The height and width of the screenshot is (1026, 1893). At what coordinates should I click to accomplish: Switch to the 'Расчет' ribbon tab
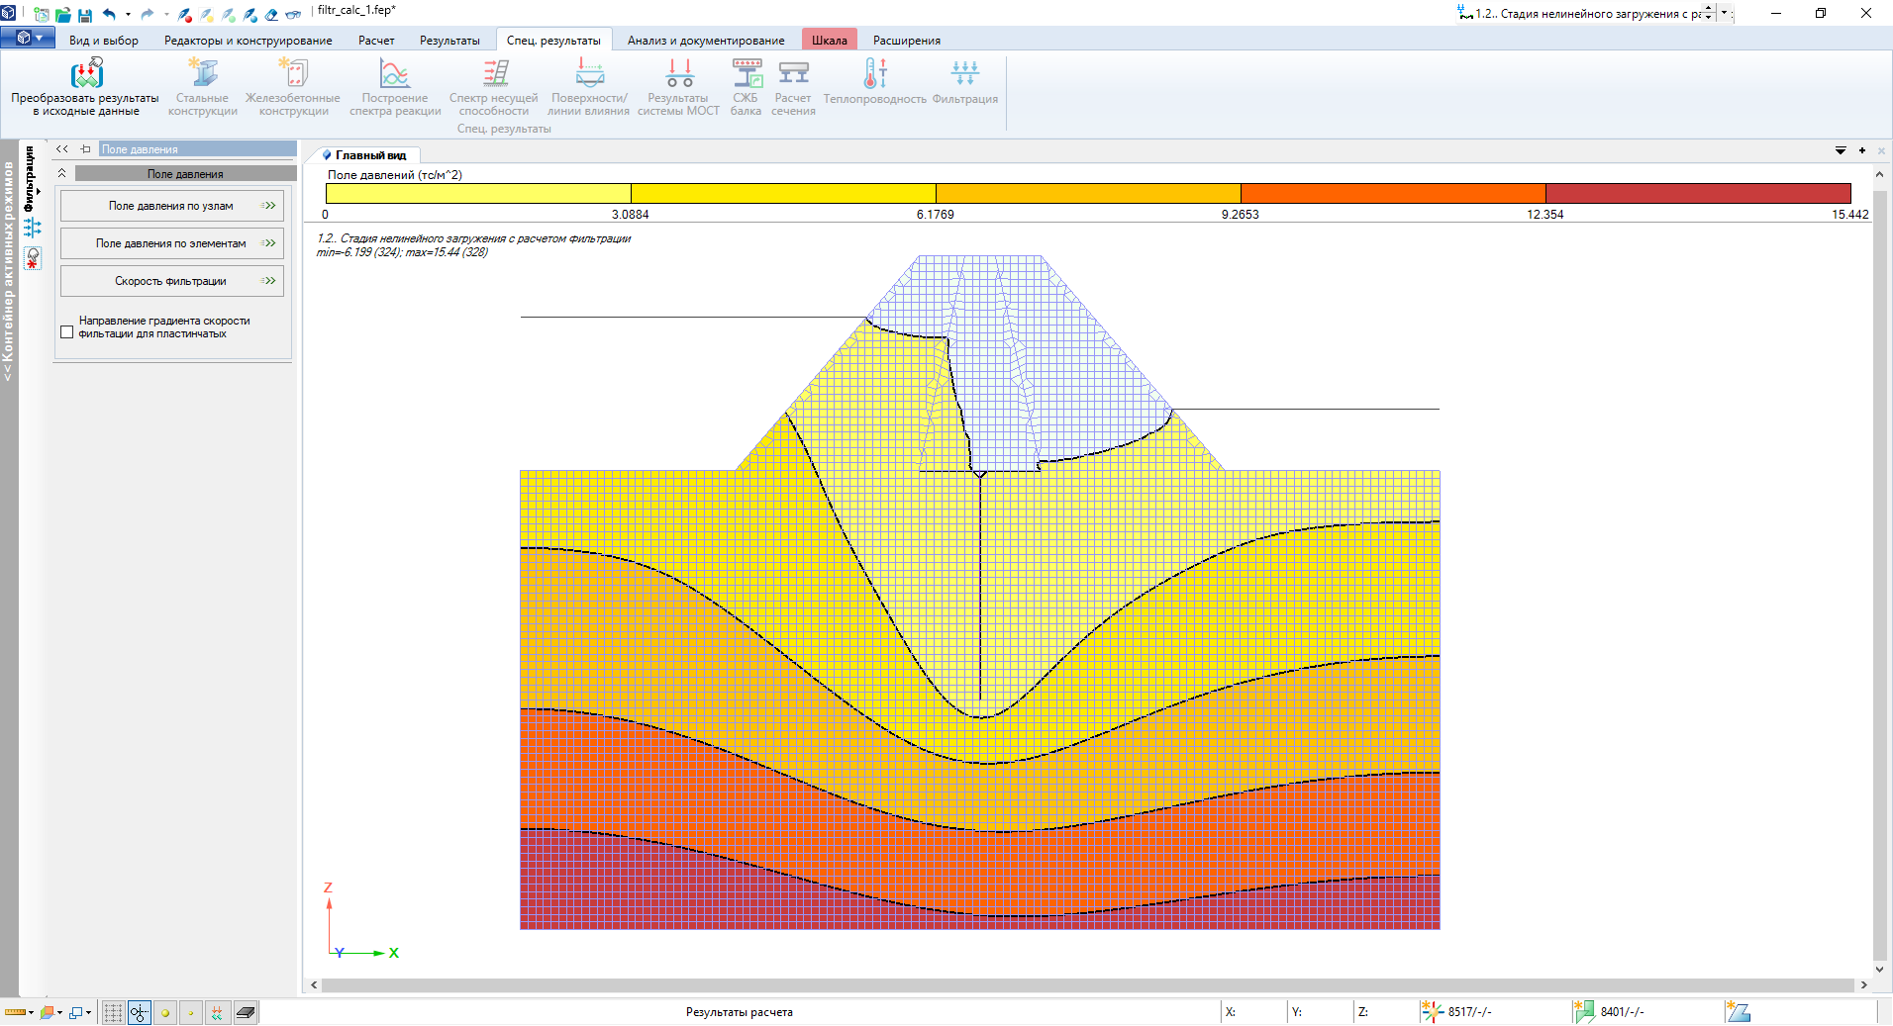tap(376, 41)
